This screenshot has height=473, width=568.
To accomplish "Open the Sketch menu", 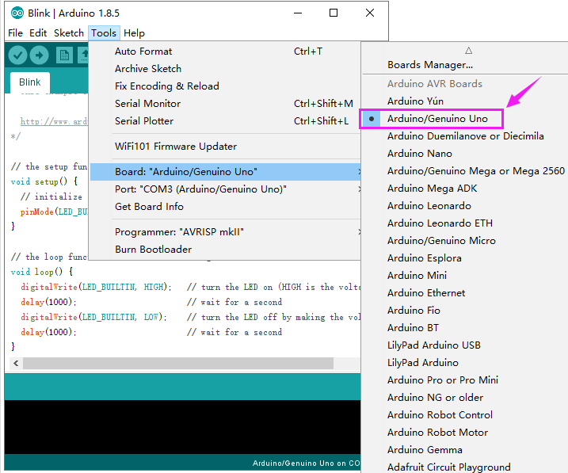I will [x=69, y=33].
